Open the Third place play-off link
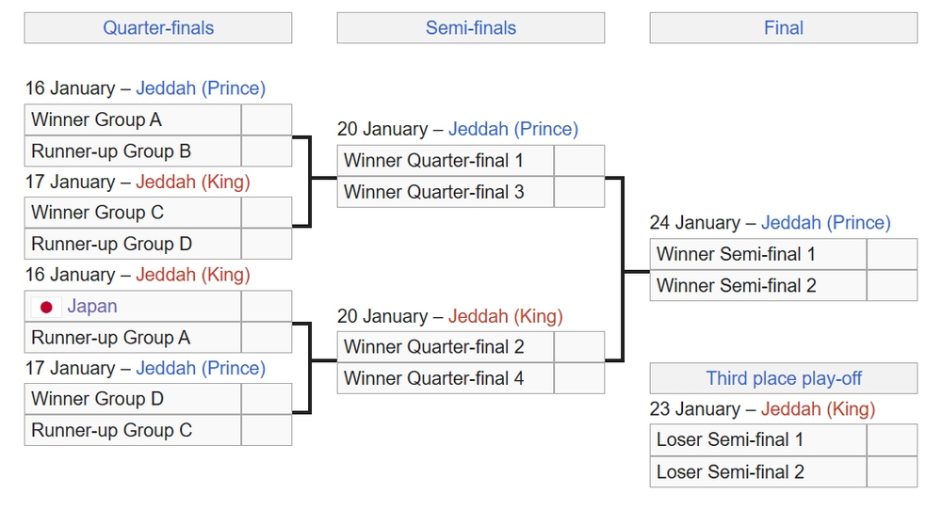This screenshot has height=509, width=942. [784, 379]
